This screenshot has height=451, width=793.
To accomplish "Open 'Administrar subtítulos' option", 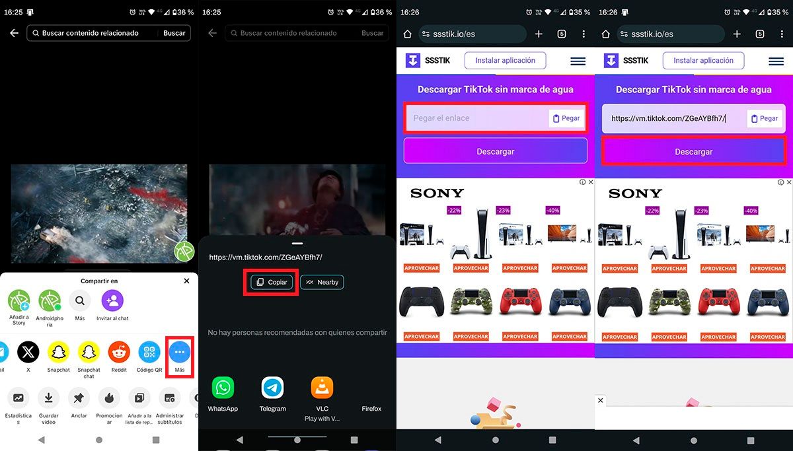I will click(170, 398).
